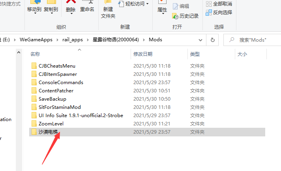
Task: Click rail_apps in the breadcrumb path
Action: tap(73, 40)
